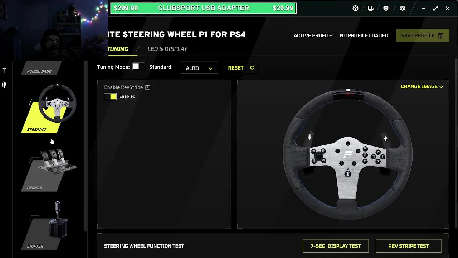Switch to the LED & Display tab
458x258 pixels.
tap(167, 49)
